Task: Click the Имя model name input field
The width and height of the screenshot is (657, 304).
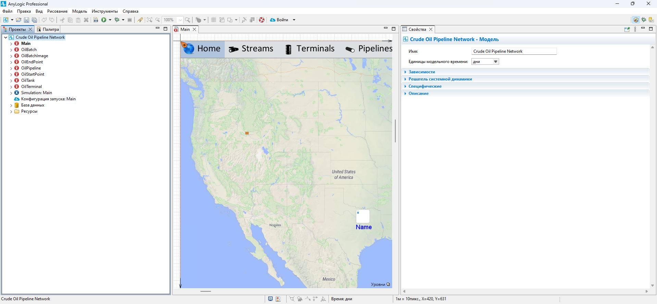Action: click(513, 51)
